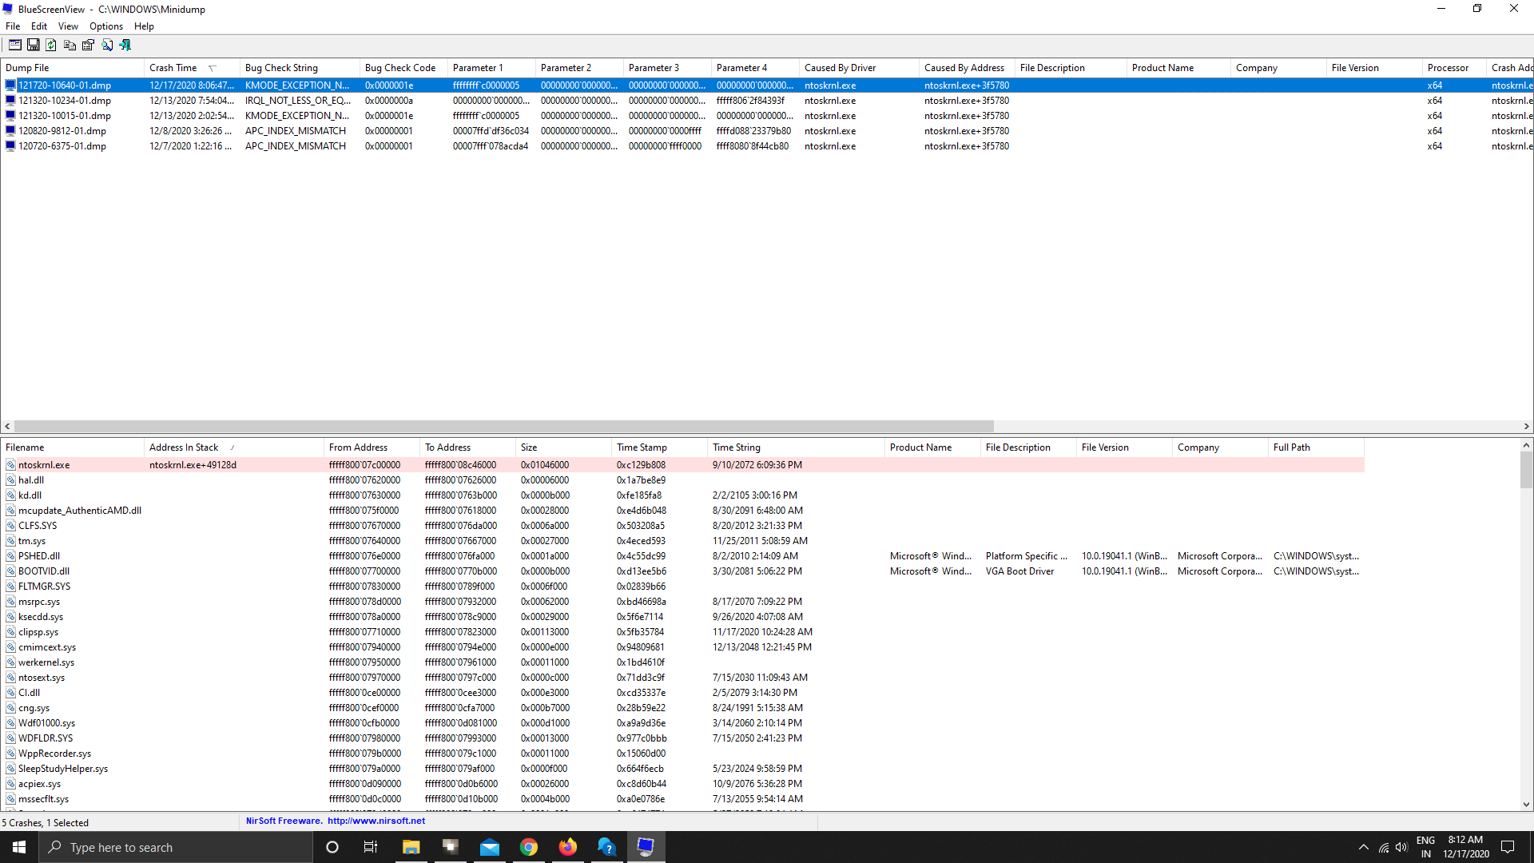The image size is (1534, 863).
Task: Click the Processor column header
Action: [x=1454, y=68]
